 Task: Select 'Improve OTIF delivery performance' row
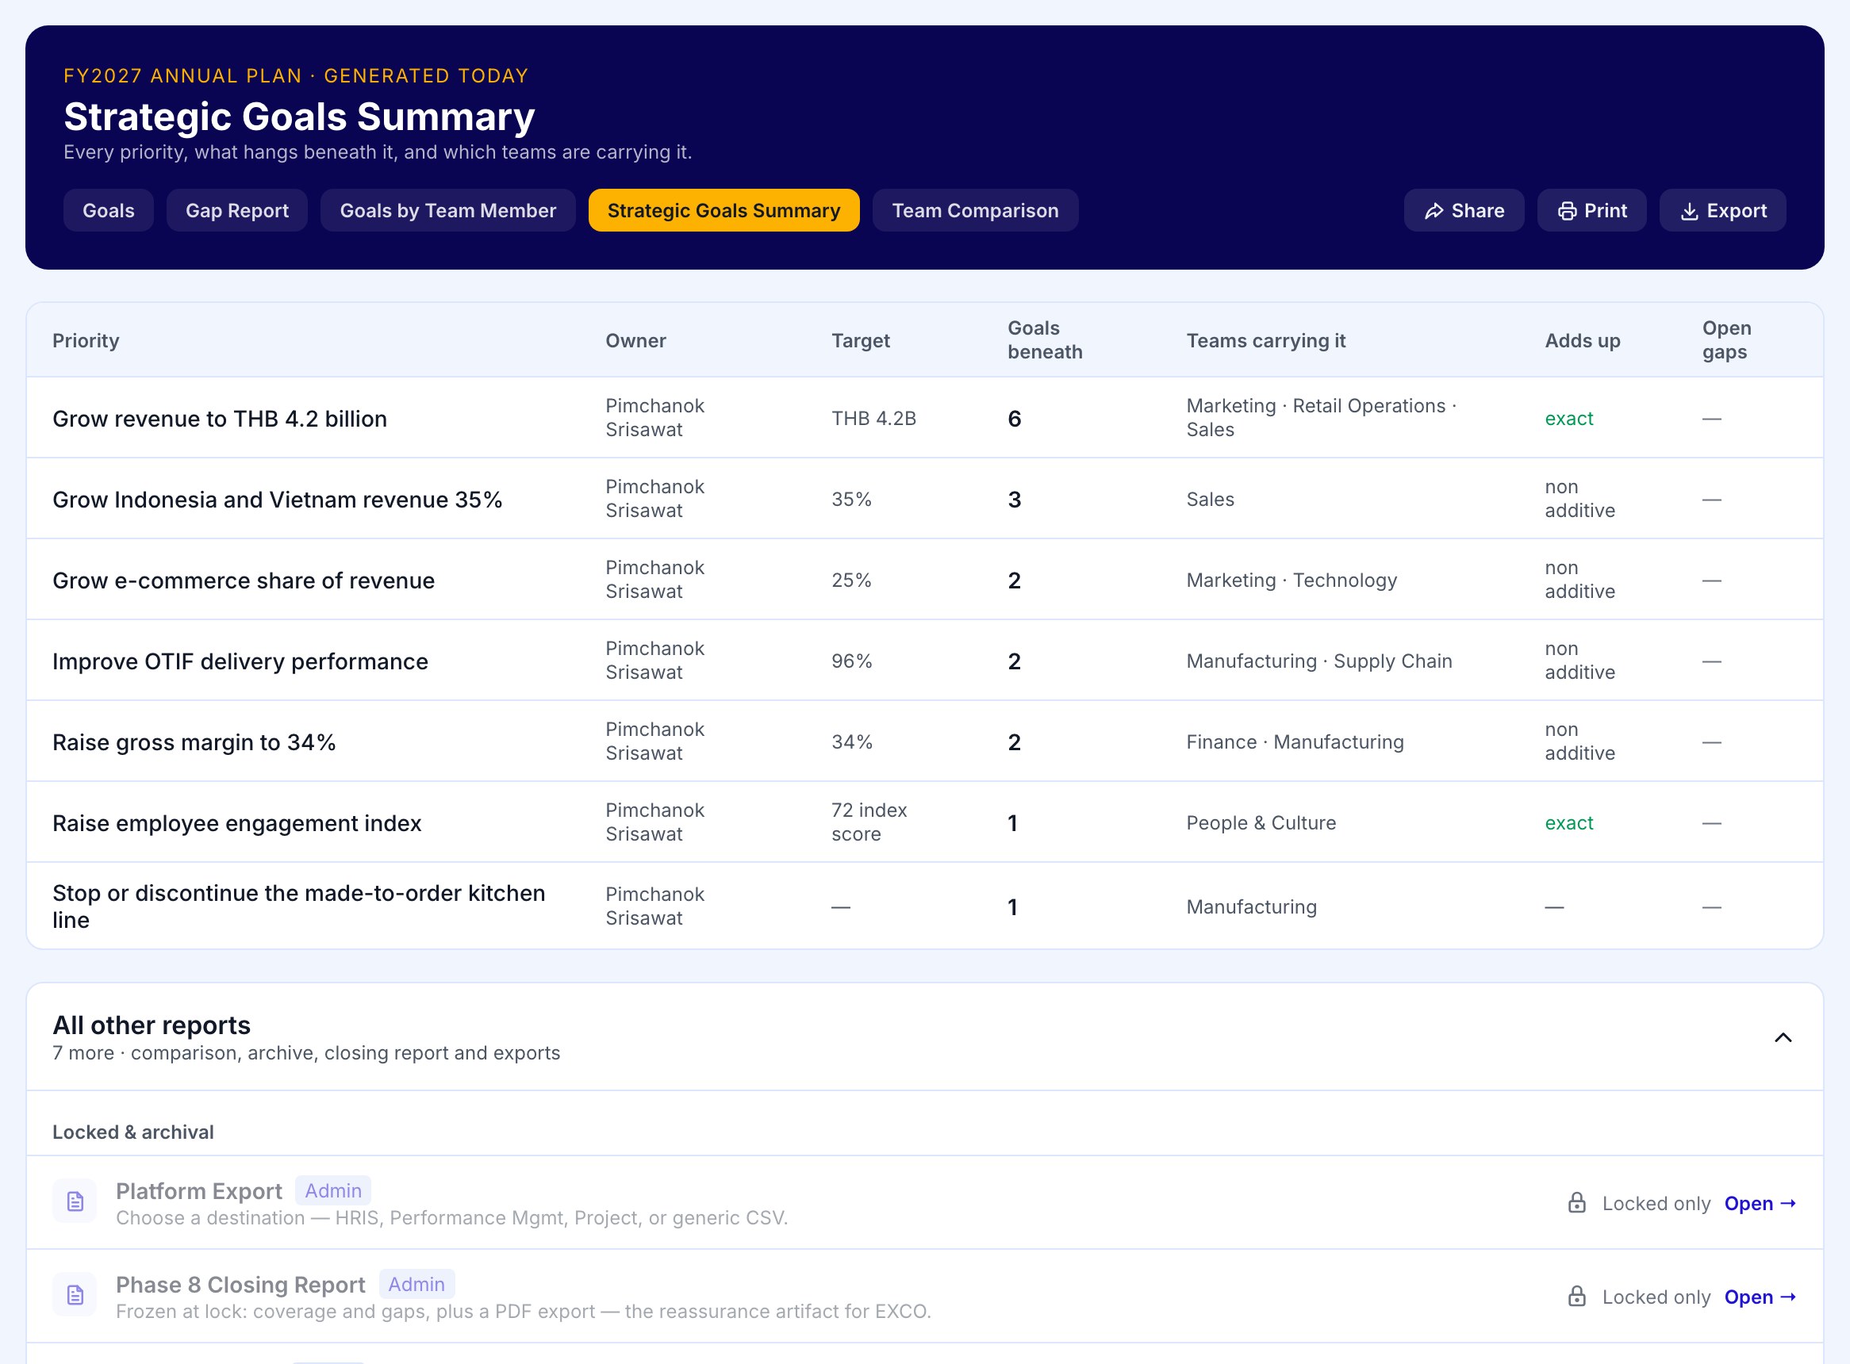pos(924,661)
